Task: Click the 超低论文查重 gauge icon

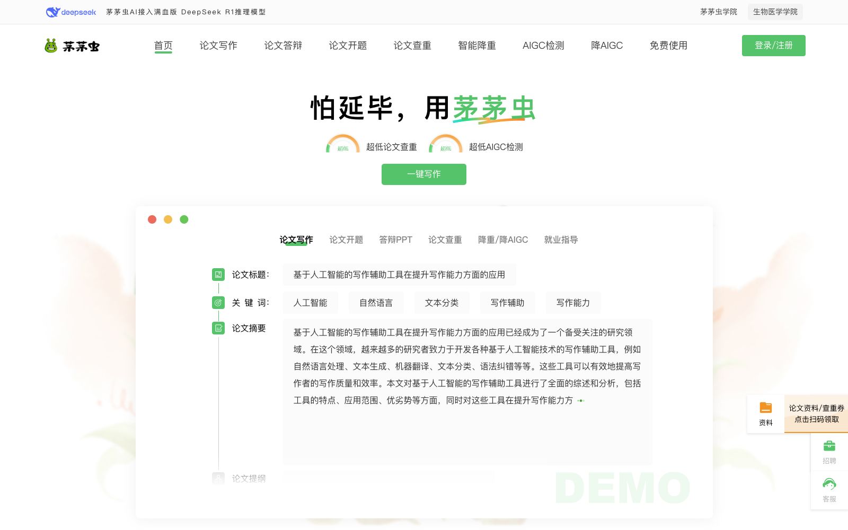Action: pyautogui.click(x=343, y=144)
